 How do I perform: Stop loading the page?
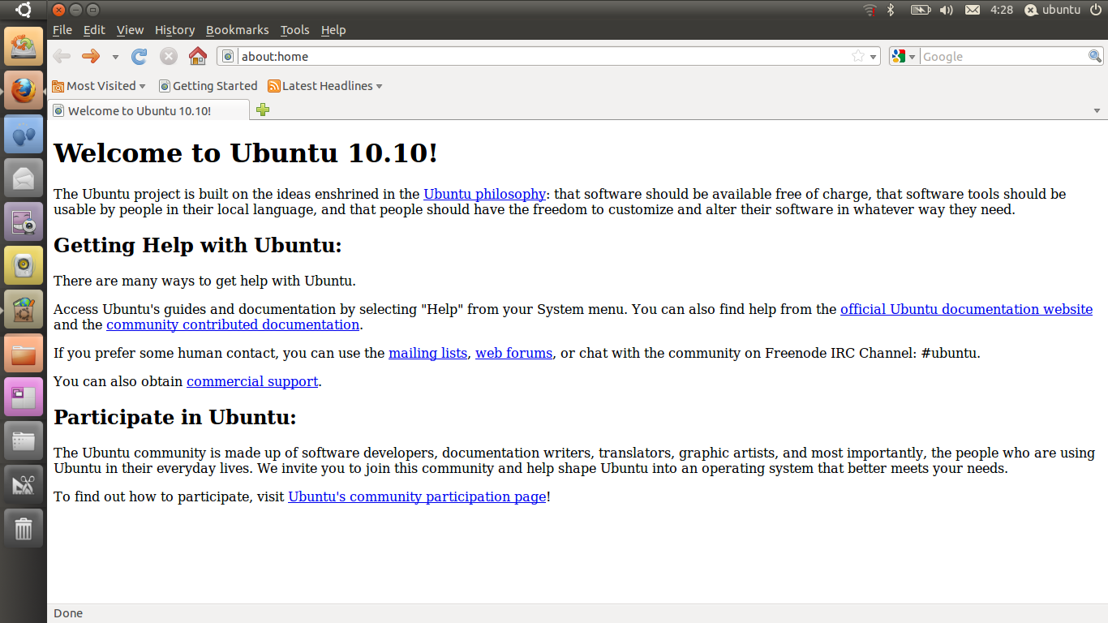click(169, 56)
